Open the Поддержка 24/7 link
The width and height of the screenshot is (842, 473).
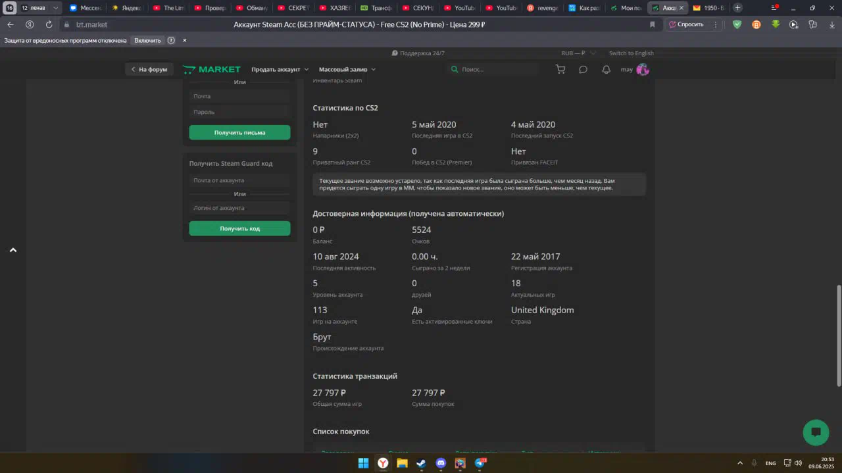point(418,53)
